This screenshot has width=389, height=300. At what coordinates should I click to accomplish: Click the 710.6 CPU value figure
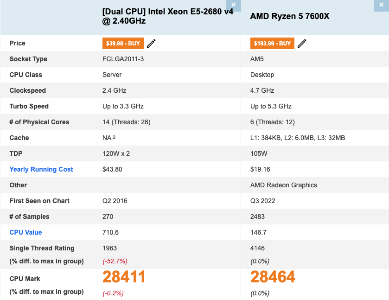[x=111, y=232]
